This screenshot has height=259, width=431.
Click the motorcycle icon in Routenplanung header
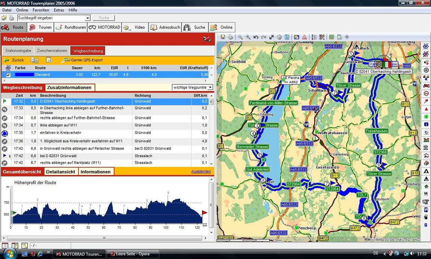pos(207,39)
